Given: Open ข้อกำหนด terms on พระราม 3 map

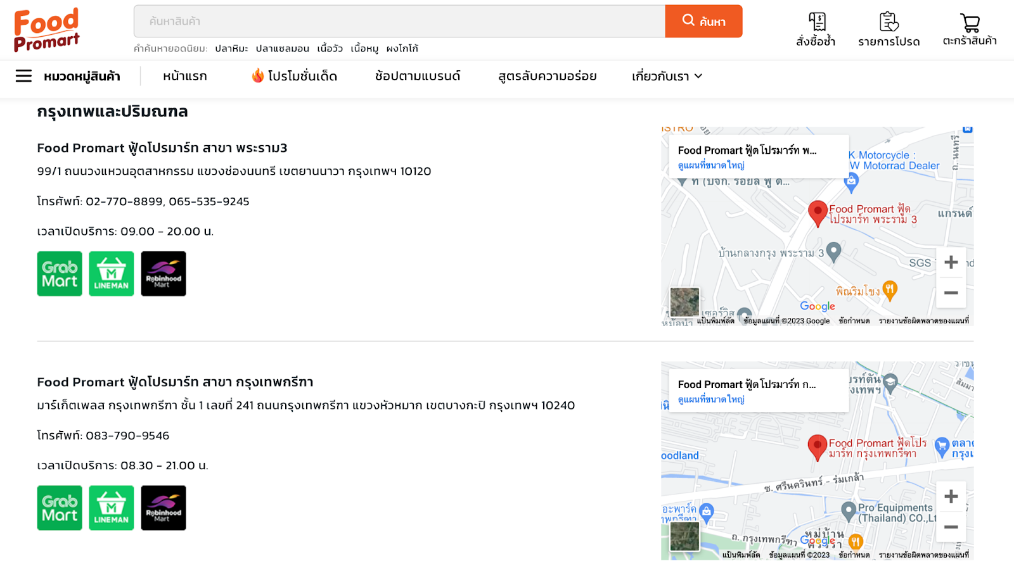Looking at the screenshot, I should click(x=854, y=321).
